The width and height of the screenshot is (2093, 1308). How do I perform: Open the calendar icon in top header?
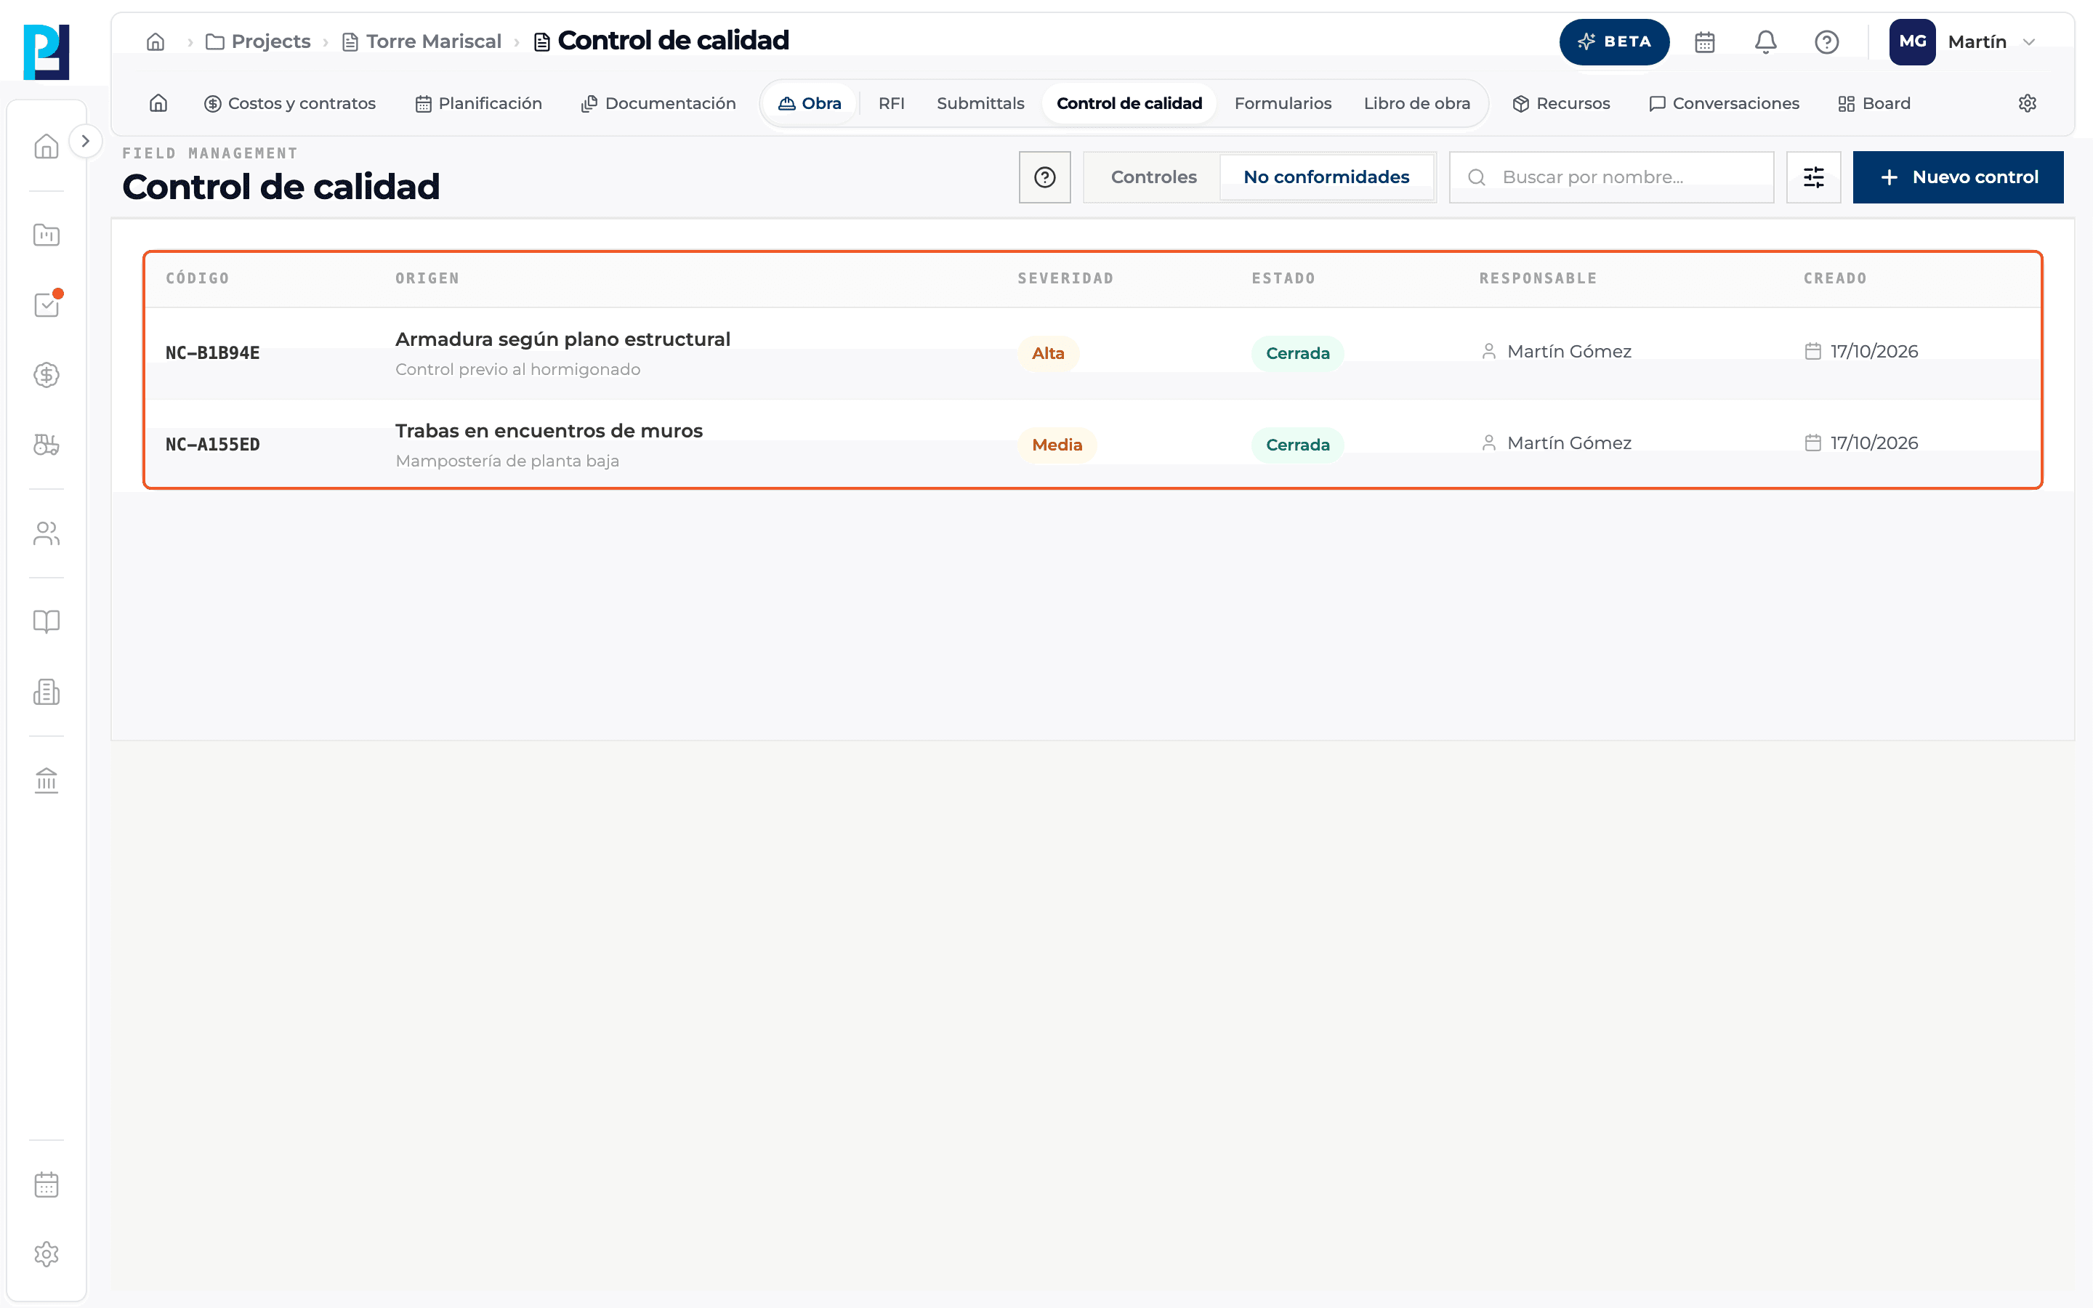coord(1705,41)
